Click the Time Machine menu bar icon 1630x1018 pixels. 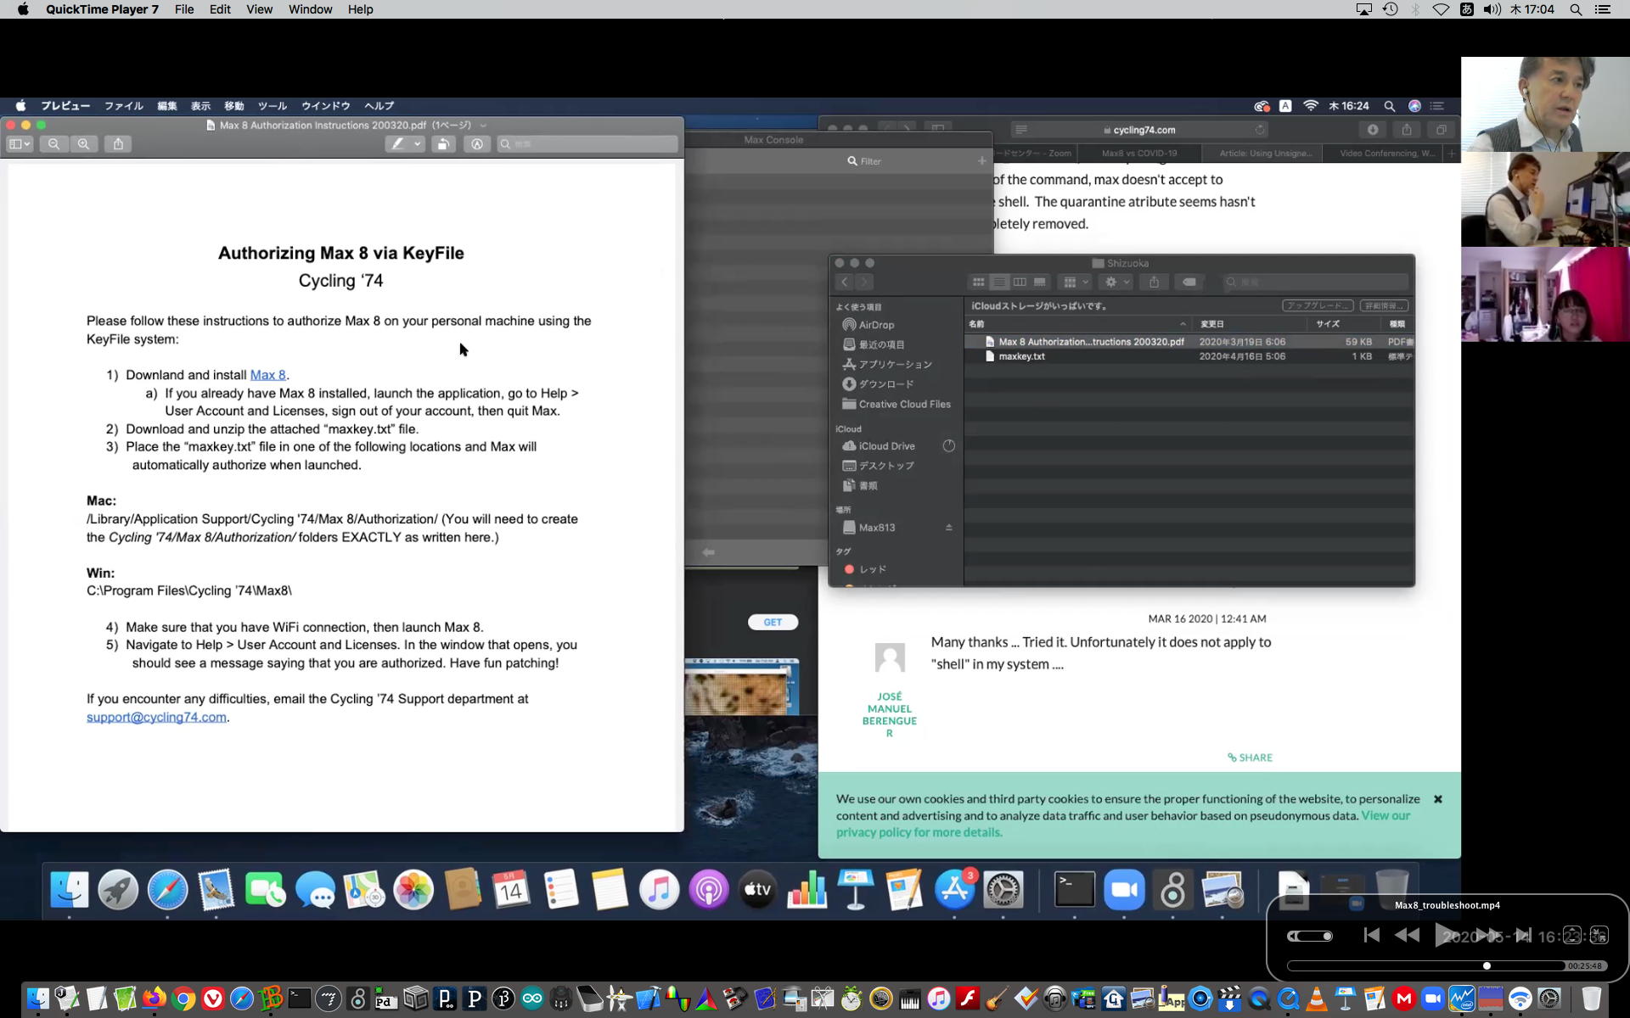[x=1390, y=9]
